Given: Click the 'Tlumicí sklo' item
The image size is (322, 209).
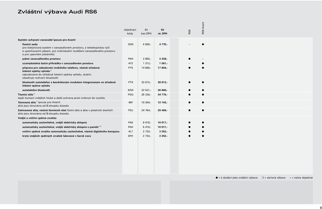Looking at the screenshot, I should tap(25, 95).
